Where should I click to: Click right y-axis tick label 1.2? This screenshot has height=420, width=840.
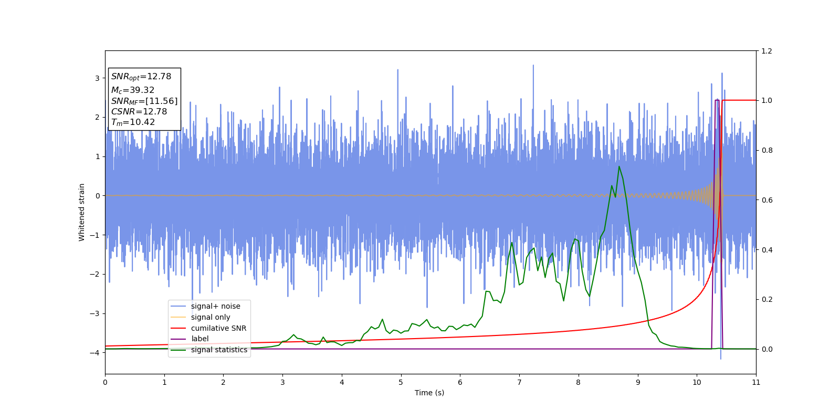pyautogui.click(x=767, y=51)
